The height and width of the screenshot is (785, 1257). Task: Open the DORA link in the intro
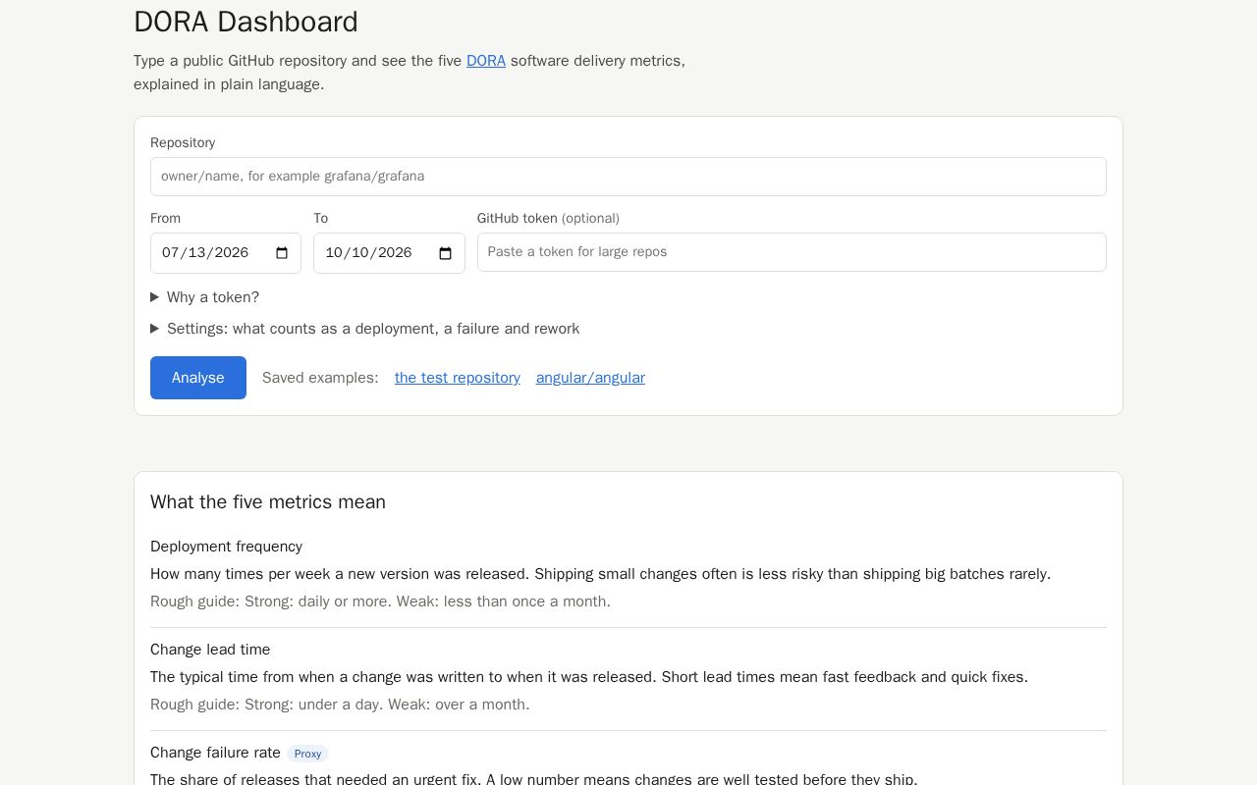[x=486, y=61]
